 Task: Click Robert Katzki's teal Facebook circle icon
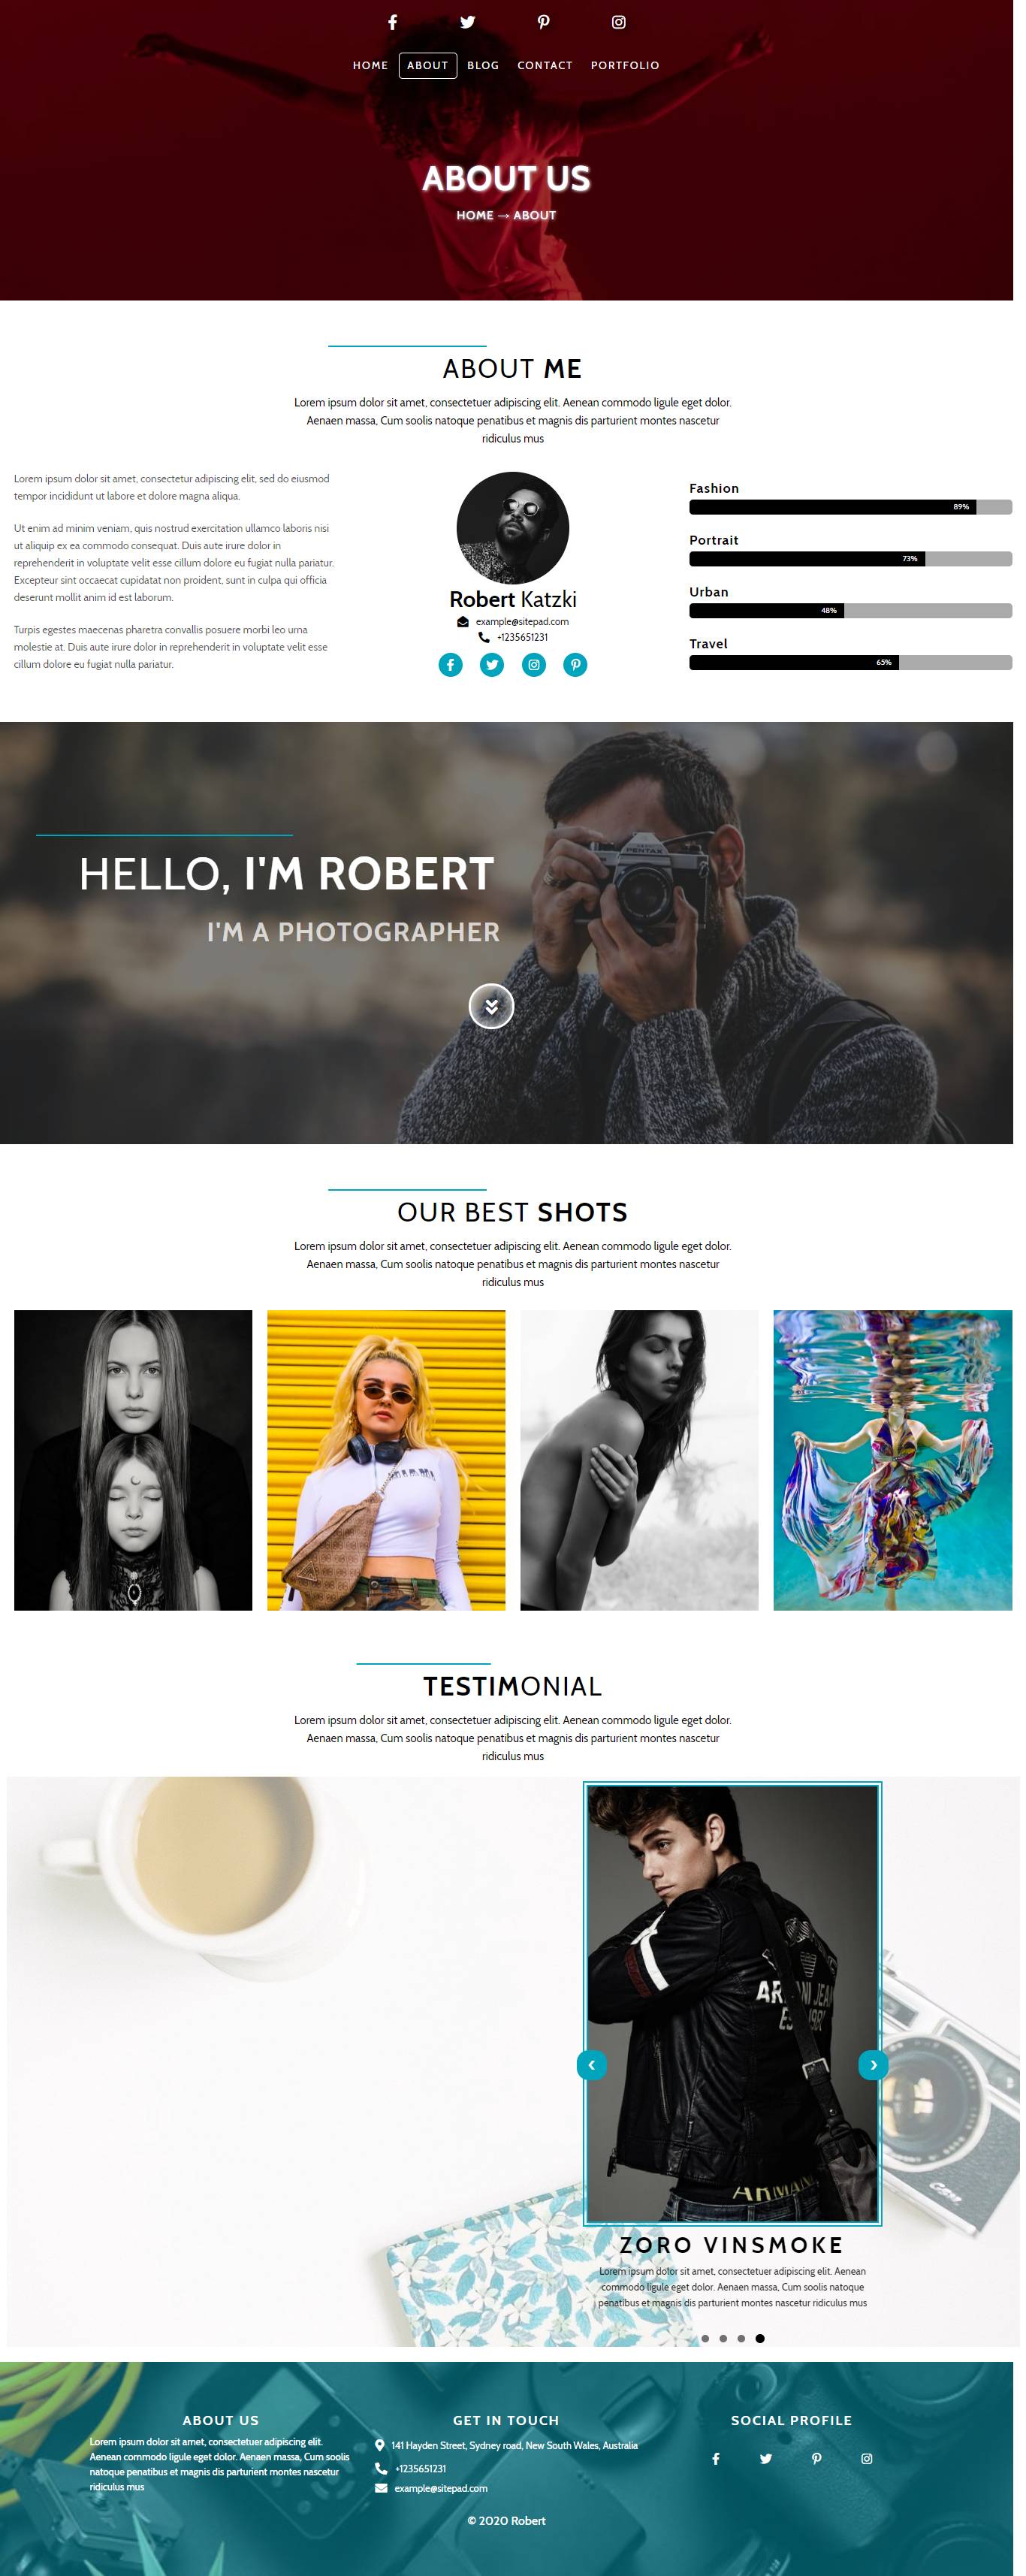[450, 665]
